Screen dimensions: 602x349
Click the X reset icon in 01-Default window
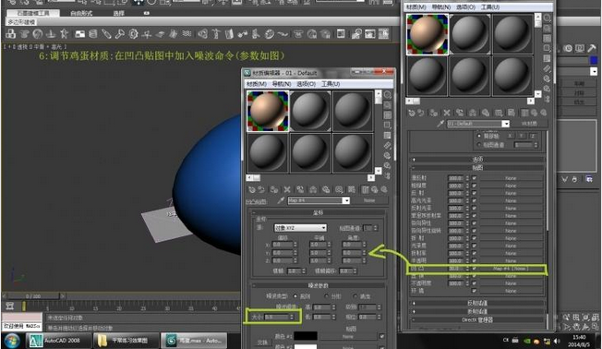(447, 113)
